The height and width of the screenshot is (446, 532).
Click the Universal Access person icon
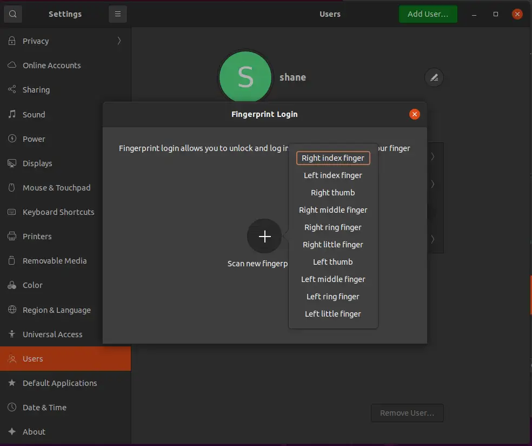click(x=12, y=334)
